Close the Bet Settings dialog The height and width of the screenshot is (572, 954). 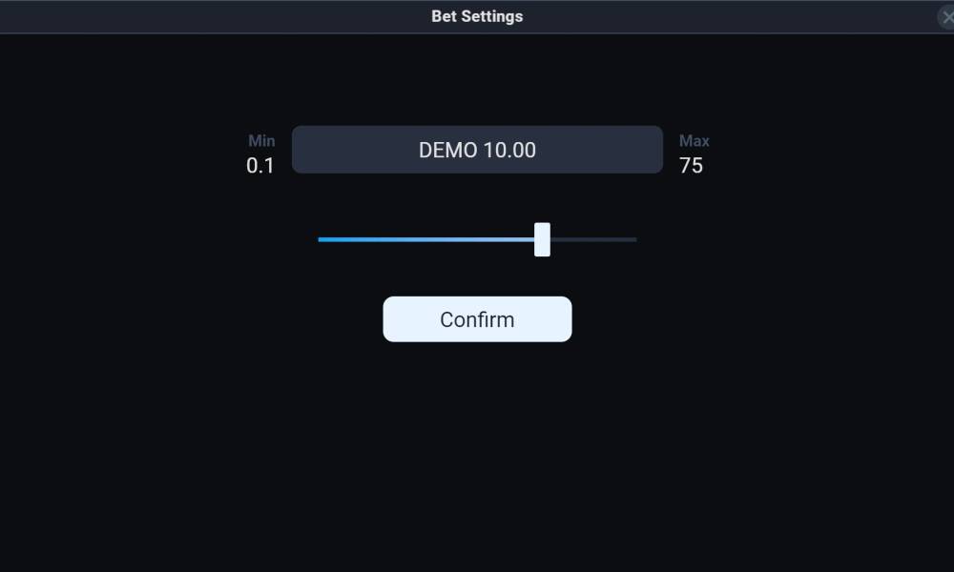point(946,17)
